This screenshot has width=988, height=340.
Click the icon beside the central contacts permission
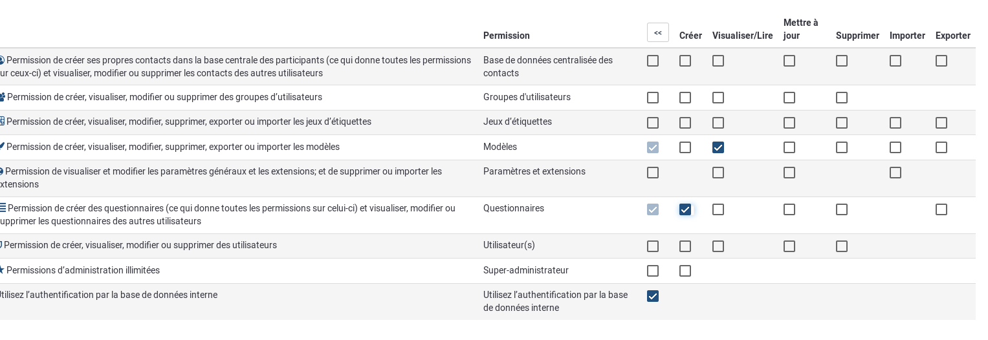(2, 60)
